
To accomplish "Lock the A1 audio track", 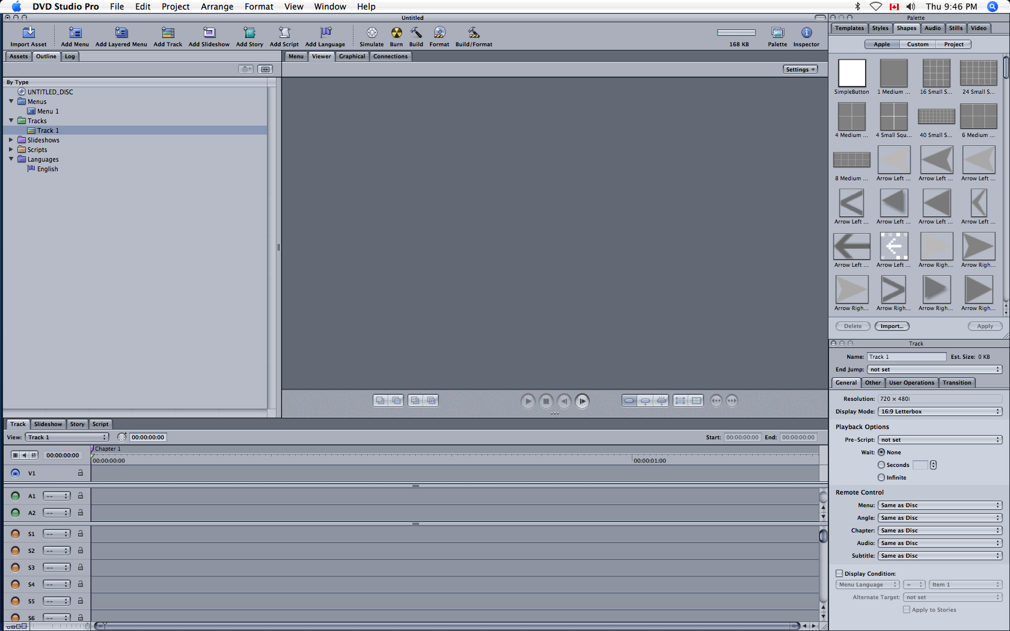I will coord(80,496).
